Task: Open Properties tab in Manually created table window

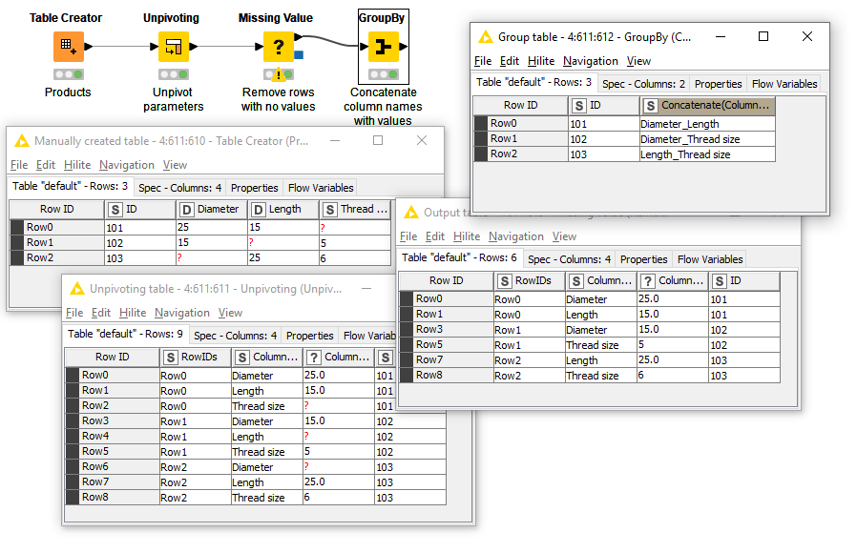Action: click(254, 188)
